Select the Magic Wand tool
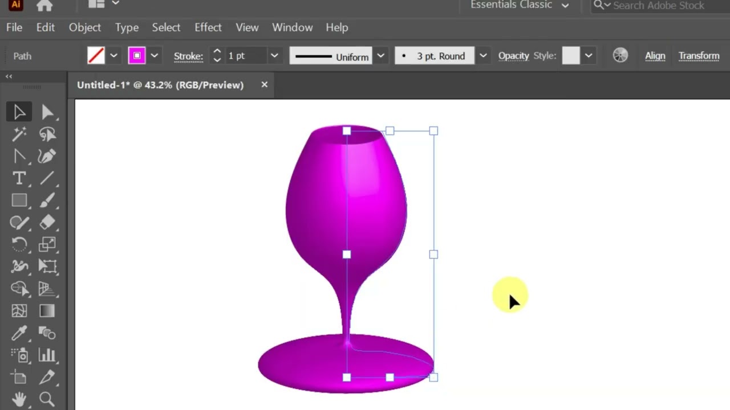 (x=19, y=134)
